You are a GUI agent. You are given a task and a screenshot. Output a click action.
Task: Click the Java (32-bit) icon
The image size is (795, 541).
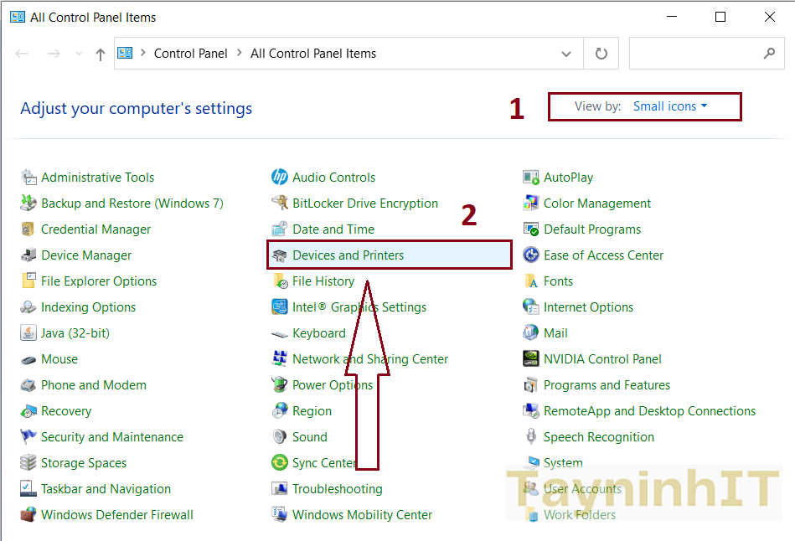(28, 333)
